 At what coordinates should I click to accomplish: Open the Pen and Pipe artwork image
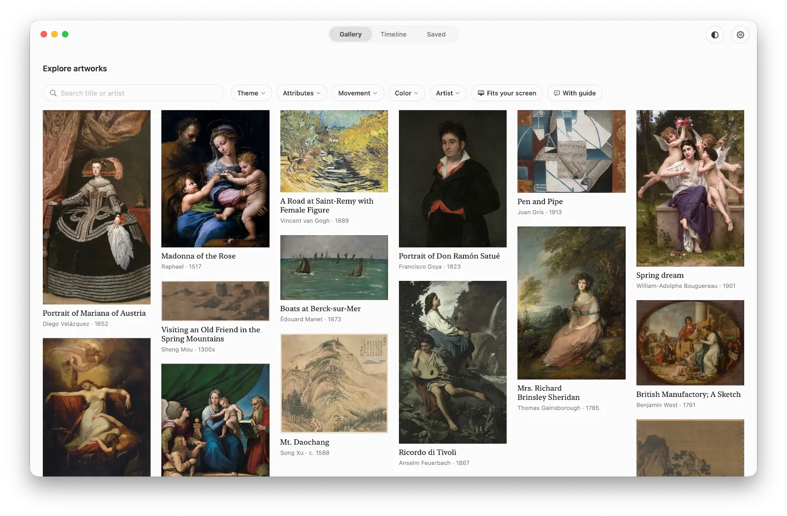click(572, 152)
